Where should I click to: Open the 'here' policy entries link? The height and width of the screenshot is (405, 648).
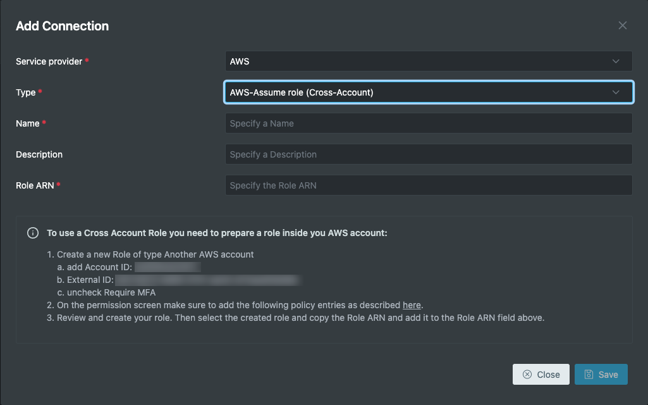pos(412,305)
